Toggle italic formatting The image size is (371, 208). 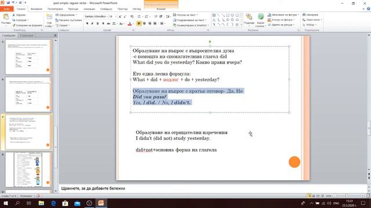tap(92, 24)
